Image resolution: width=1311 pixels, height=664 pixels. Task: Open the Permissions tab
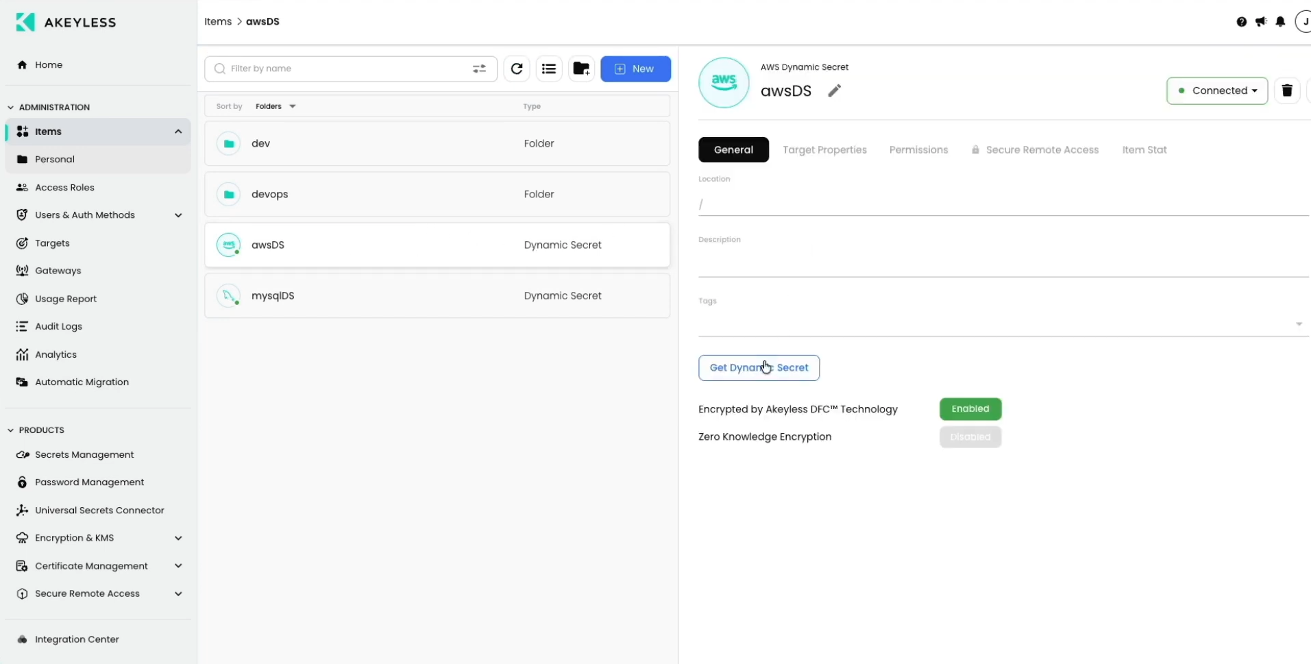[918, 150]
